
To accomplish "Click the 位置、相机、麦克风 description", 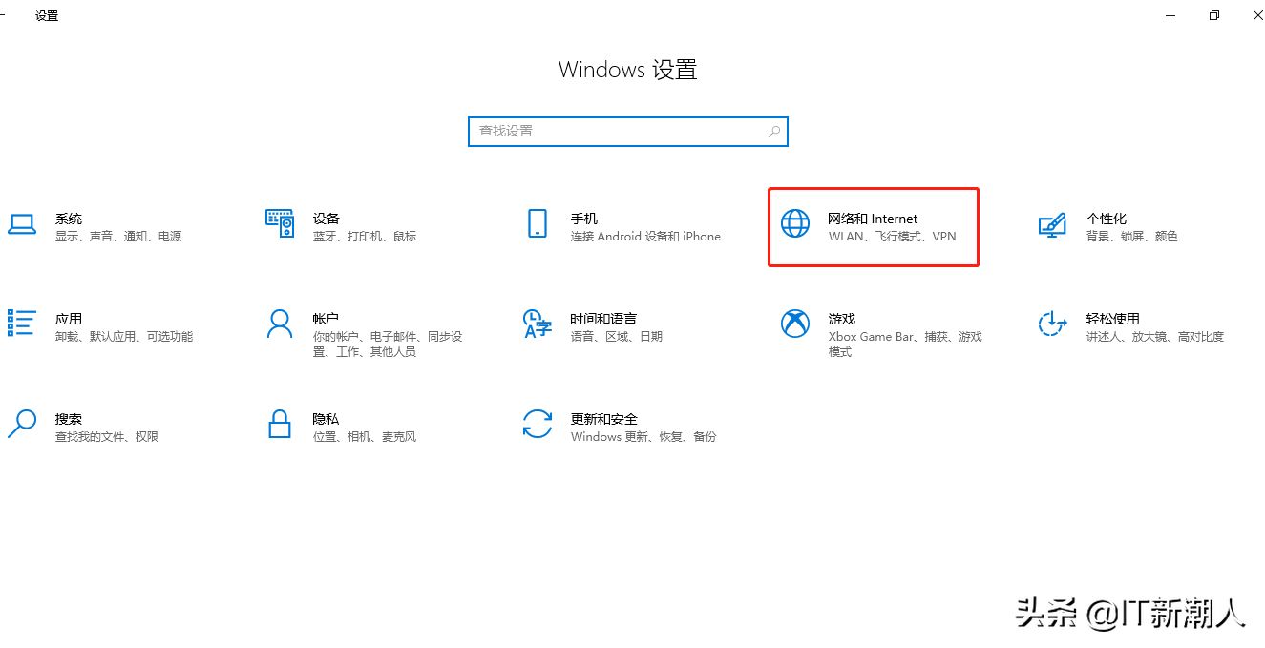I will tap(365, 437).
